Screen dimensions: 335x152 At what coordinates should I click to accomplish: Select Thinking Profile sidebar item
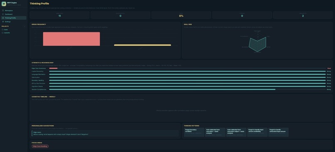14,18
